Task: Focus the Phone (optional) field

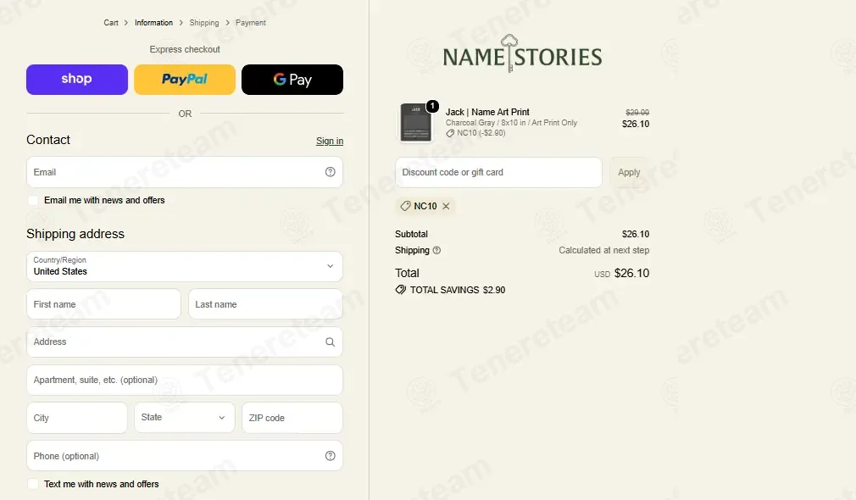Action: (x=185, y=456)
